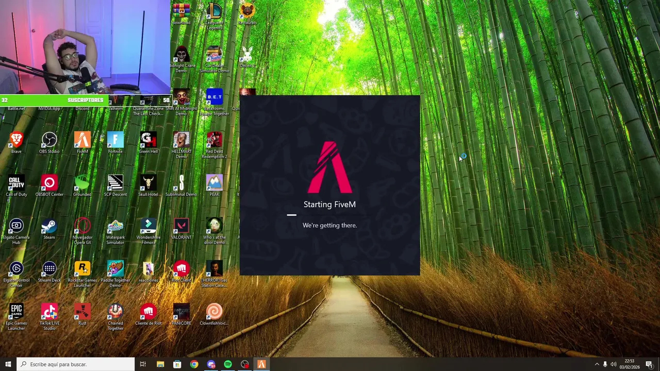Click the FiveM loading progress bar
Screen dimensions: 660x371
pyautogui.click(x=330, y=215)
